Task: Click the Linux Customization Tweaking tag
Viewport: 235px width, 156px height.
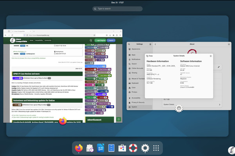Action: [96, 66]
